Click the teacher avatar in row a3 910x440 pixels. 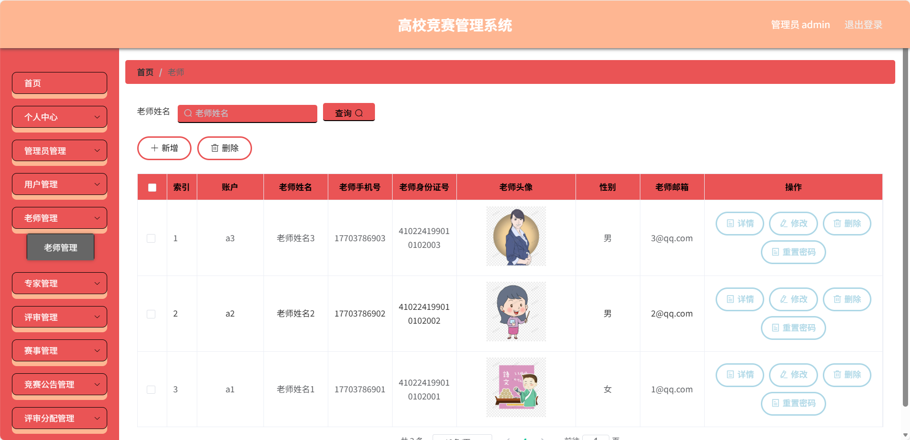point(516,236)
